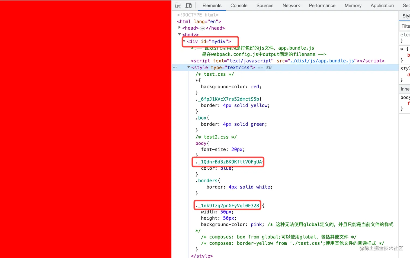The height and width of the screenshot is (258, 410).
Task: Click the '.box{' selector text
Action: pos(202,118)
